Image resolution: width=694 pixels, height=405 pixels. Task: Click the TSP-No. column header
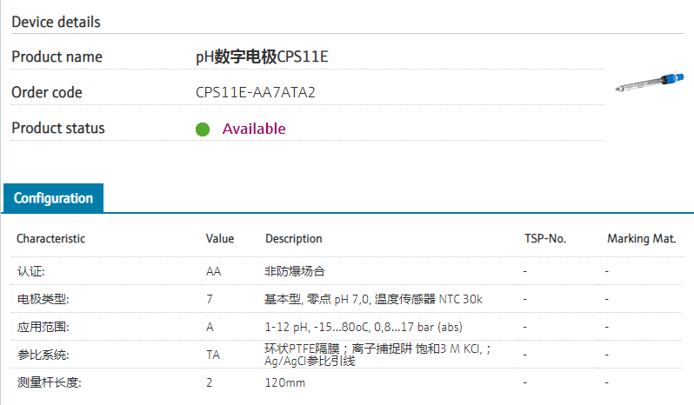(545, 238)
